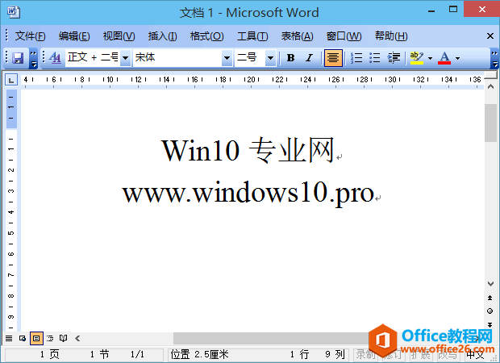This screenshot has width=500, height=363.
Task: Go to previous page double-arrow button
Action: [x=490, y=298]
